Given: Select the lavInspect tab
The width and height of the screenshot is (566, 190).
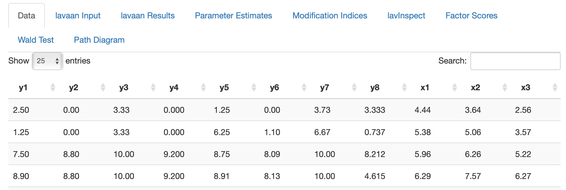Looking at the screenshot, I should coord(406,16).
